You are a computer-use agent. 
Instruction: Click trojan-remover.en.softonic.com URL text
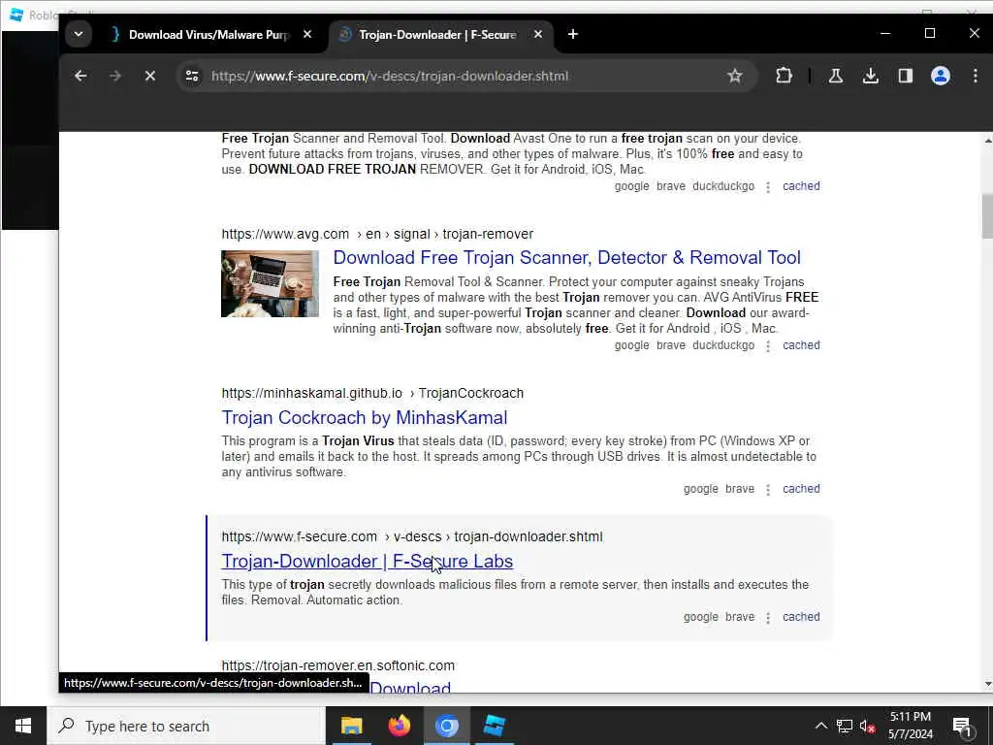338,665
